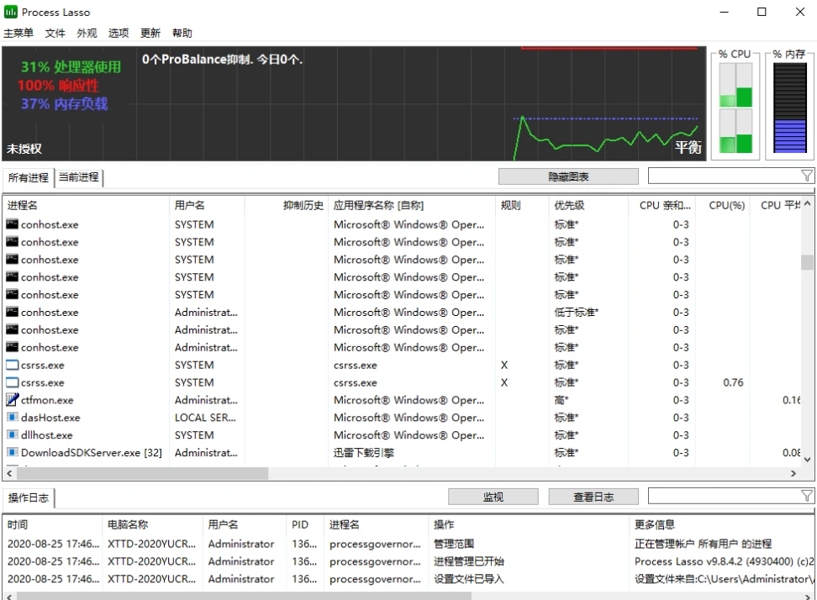Click the DownloadSDKServer.exe process icon
Viewport: 817px width, 600px height.
[12, 453]
